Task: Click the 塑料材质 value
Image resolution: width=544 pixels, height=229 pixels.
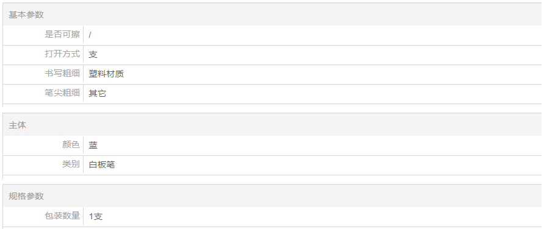Action: pyautogui.click(x=106, y=74)
